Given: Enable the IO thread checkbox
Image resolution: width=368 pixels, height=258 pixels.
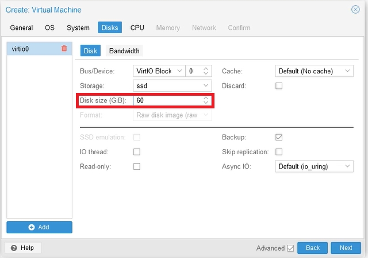Looking at the screenshot, I should coord(137,152).
